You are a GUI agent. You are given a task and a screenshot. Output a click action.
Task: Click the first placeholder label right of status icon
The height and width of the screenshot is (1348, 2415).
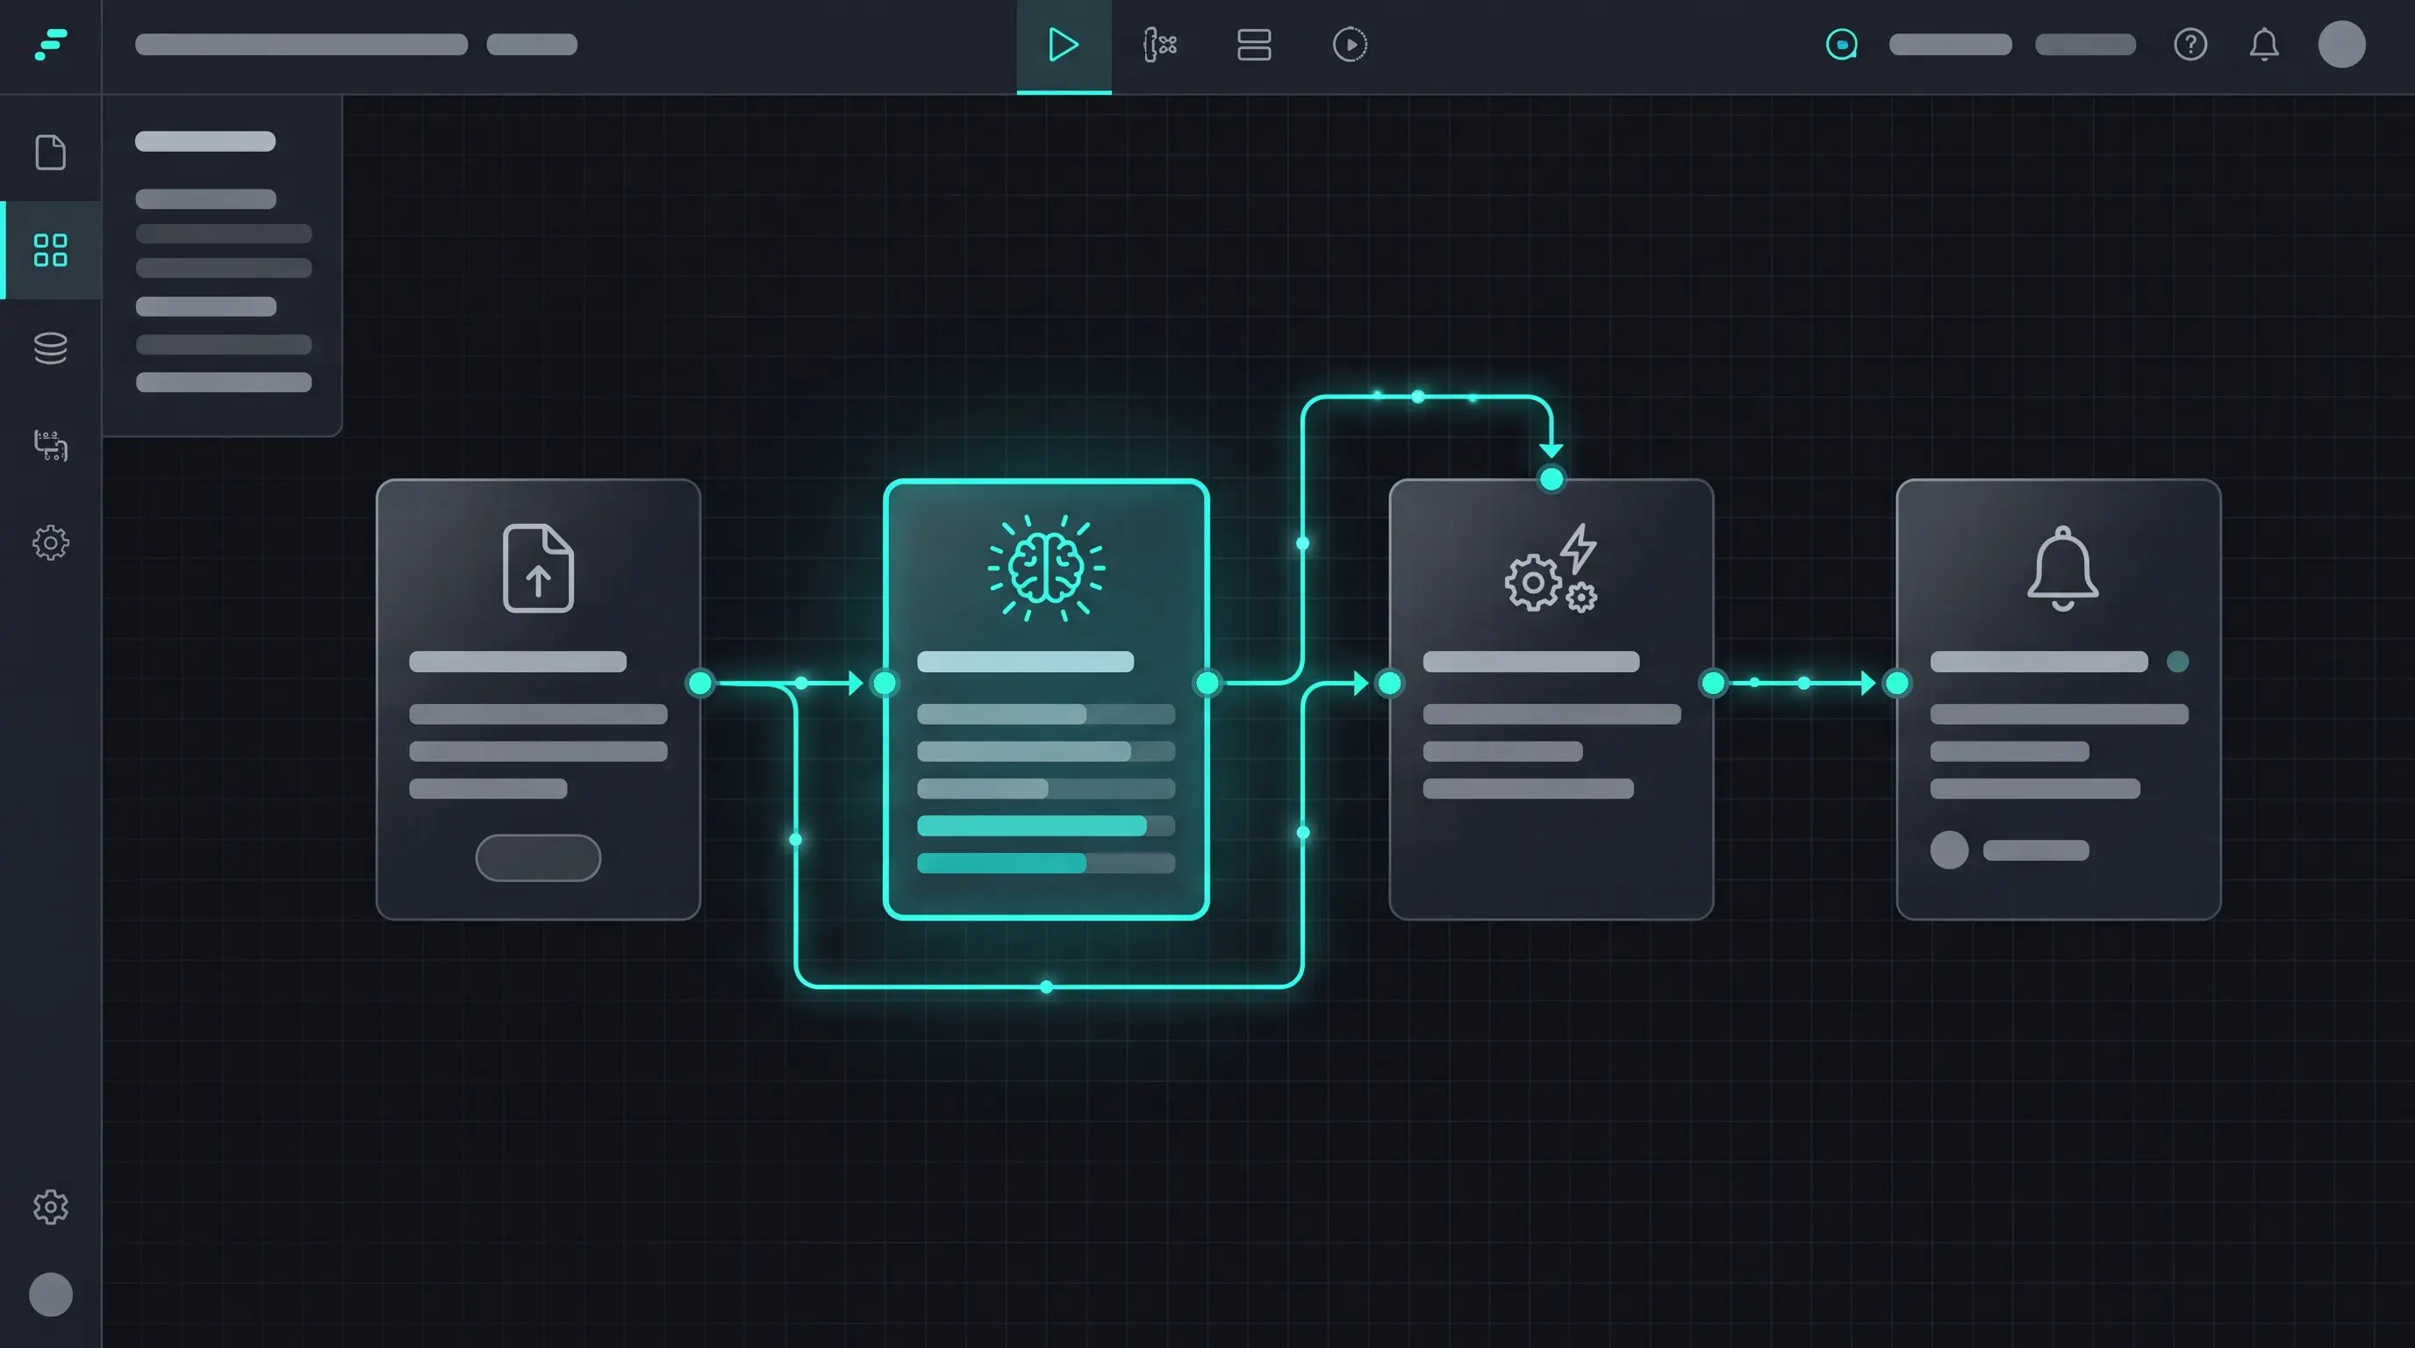click(1950, 45)
